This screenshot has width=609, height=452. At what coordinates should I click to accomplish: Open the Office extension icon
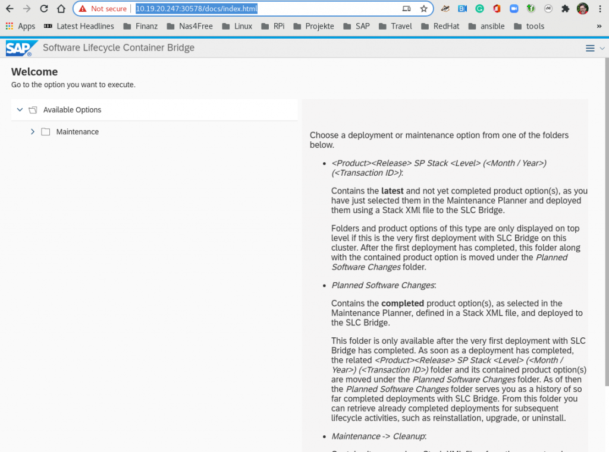pos(497,9)
